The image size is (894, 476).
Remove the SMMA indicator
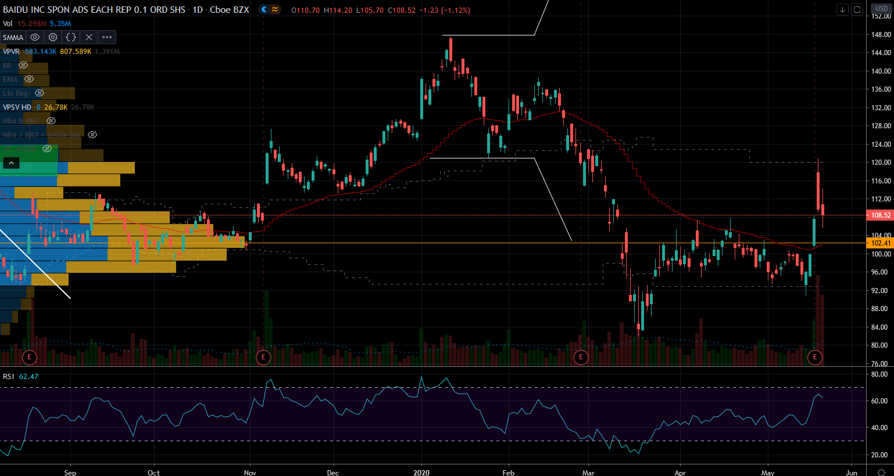pos(89,37)
